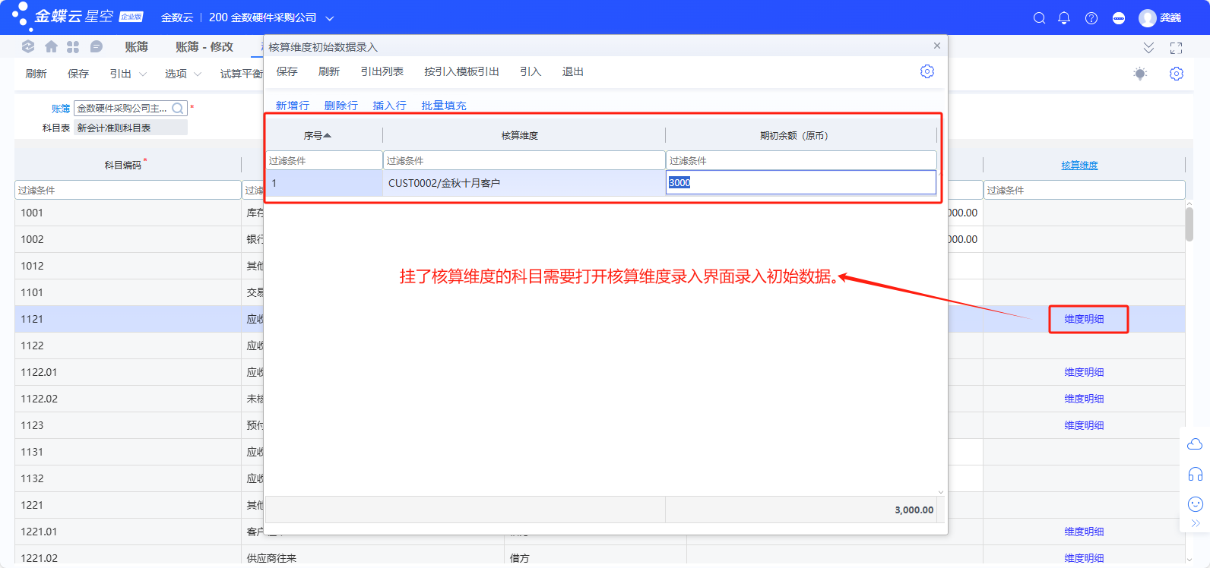This screenshot has width=1210, height=568.
Task: Click the light bulb tips icon
Action: point(1140,74)
